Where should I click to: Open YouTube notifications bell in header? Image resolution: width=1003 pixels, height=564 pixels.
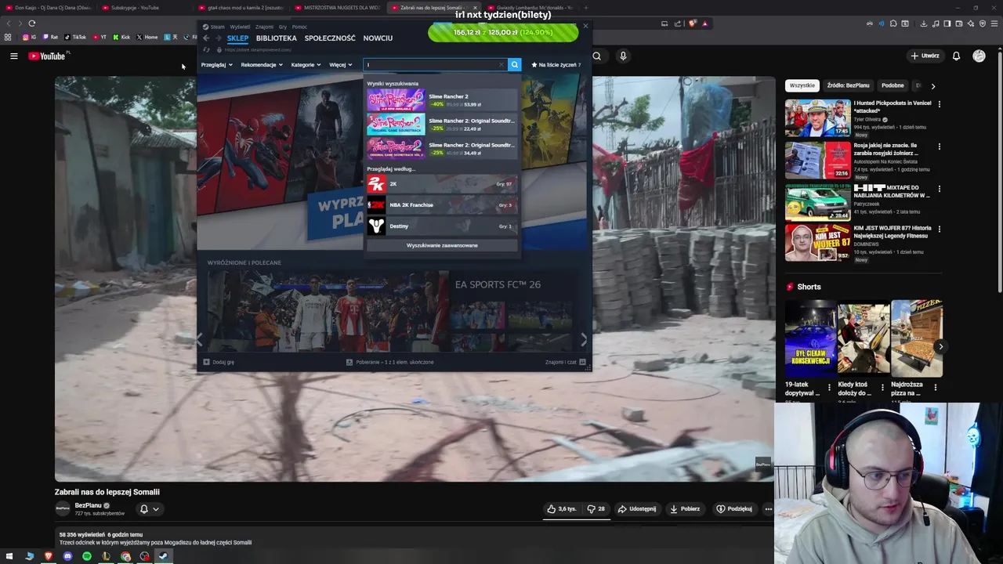956,56
